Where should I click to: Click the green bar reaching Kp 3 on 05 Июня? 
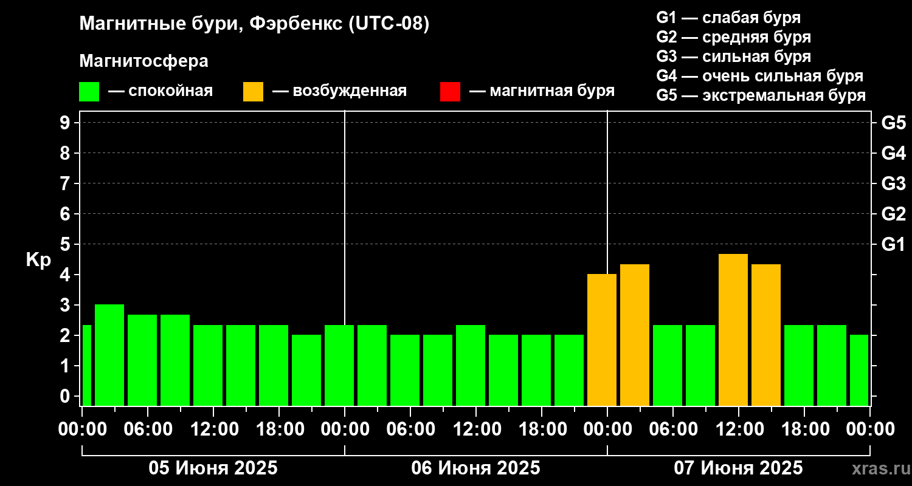109,355
